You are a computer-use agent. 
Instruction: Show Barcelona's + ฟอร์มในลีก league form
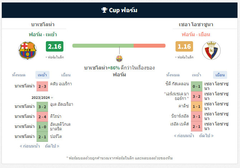coord(55,57)
